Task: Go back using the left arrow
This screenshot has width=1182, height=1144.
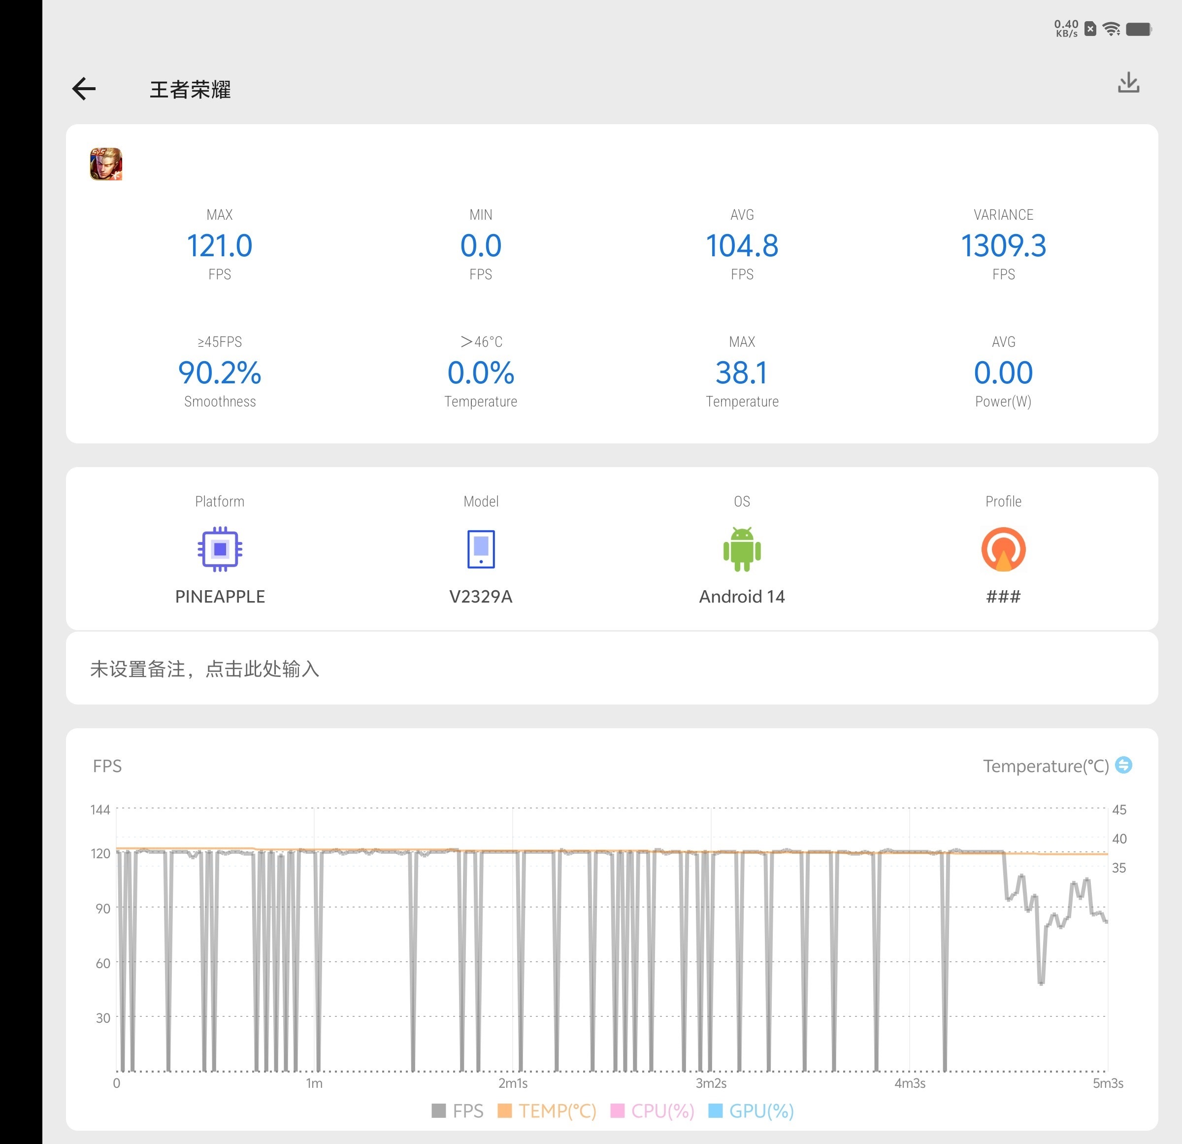Action: tap(84, 89)
